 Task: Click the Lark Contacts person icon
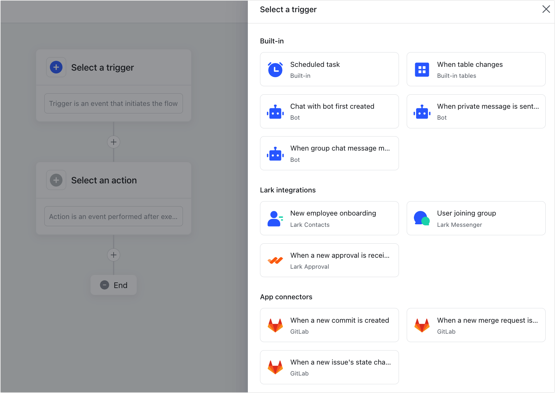[275, 218]
